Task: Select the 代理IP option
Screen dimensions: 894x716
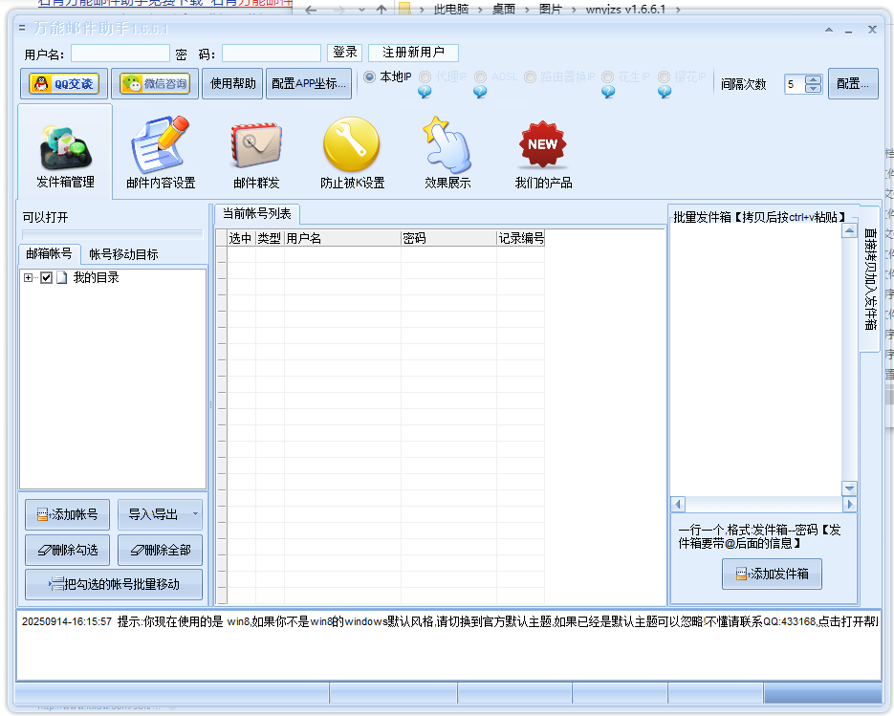Action: point(425,77)
